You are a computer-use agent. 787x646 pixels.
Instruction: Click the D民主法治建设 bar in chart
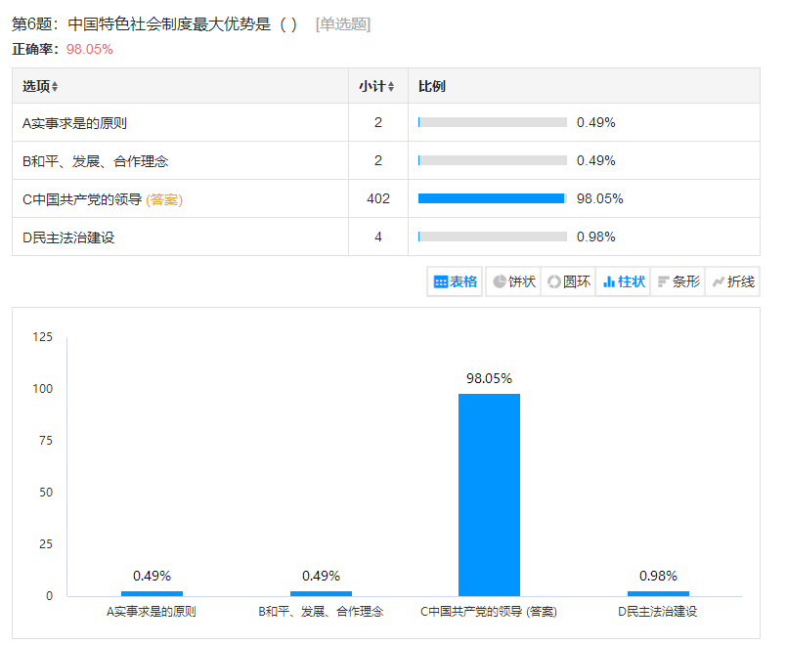click(658, 593)
